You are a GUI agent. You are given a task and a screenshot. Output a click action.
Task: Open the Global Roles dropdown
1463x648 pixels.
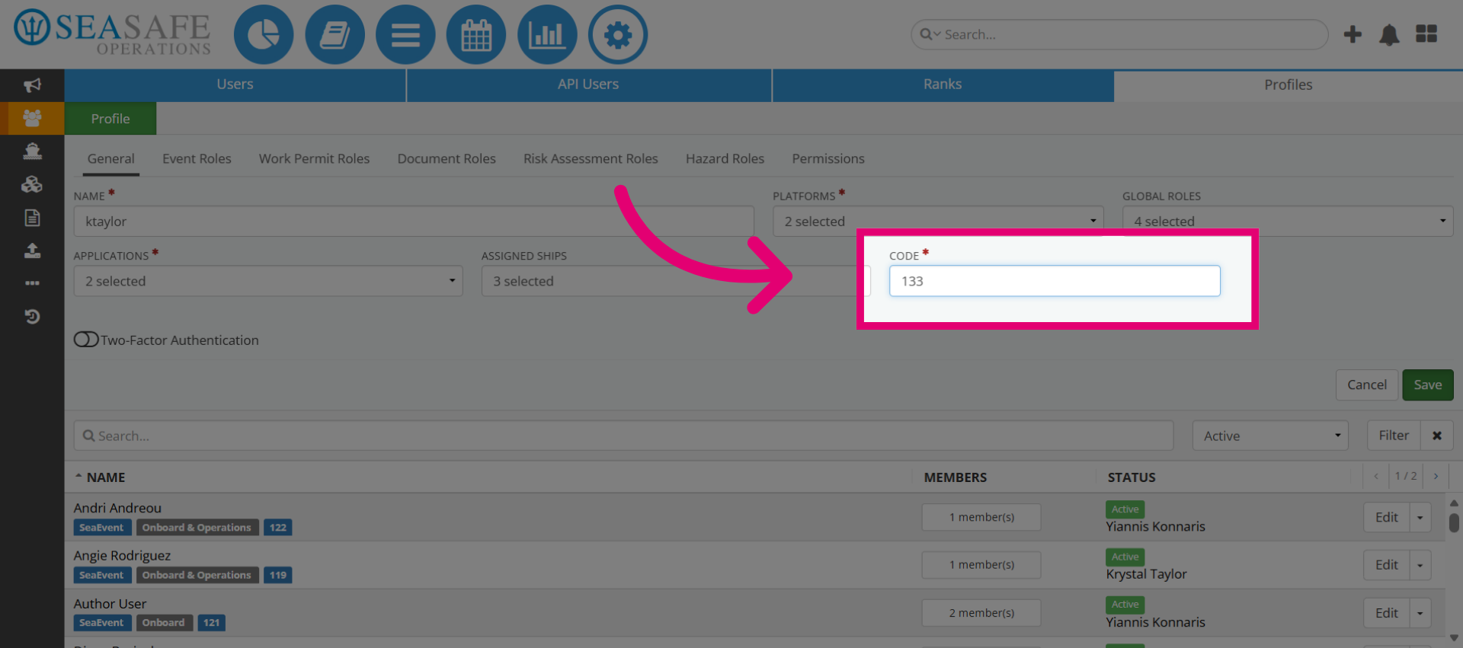point(1288,221)
